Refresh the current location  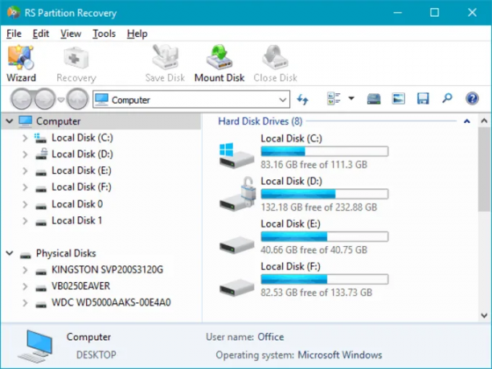coord(303,100)
